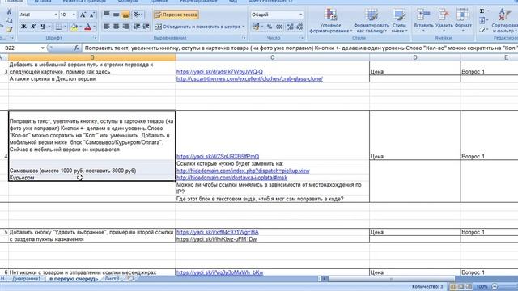Open hidedomain.com dispatch=pickup.view link
This screenshot has height=291, width=518.
coord(243,171)
